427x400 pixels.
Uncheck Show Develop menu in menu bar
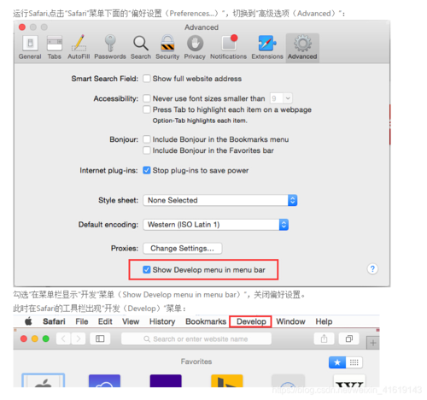147,269
